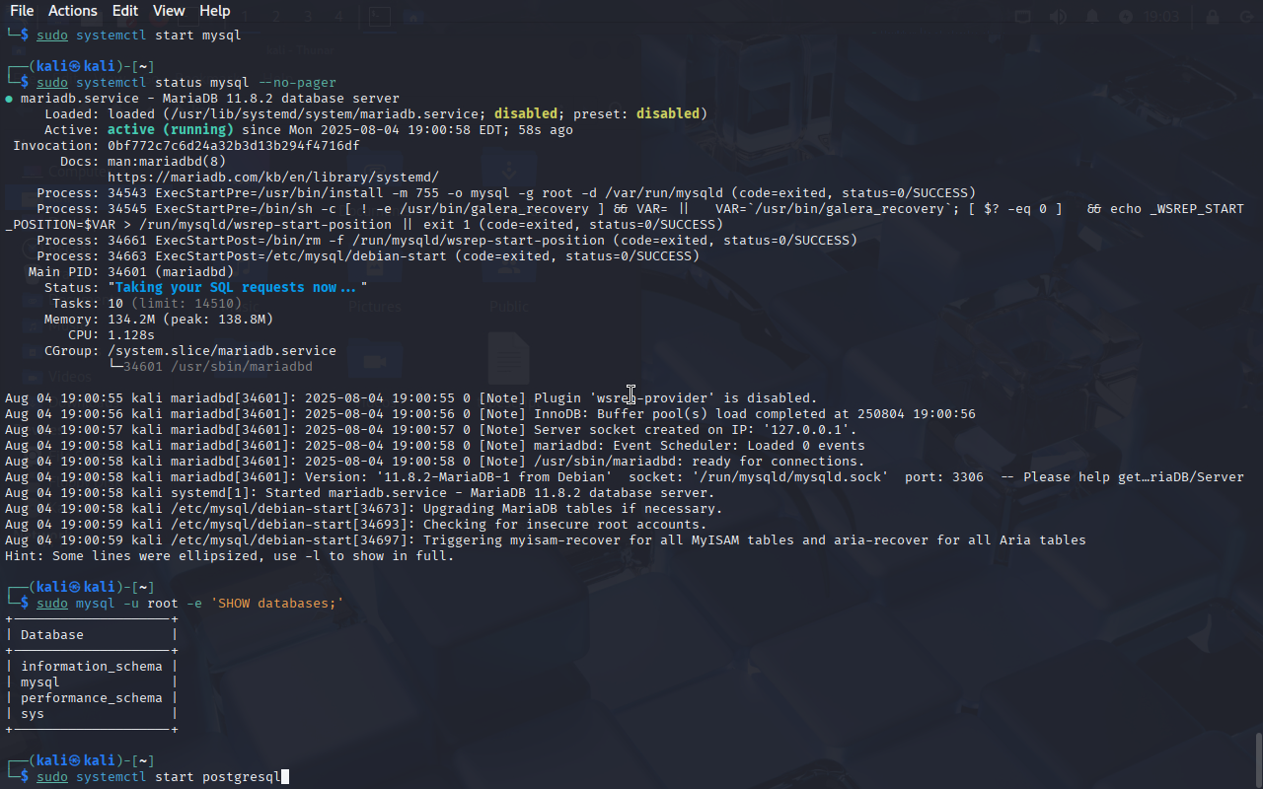Open the mariadb.com systemd docs URL
1263x789 pixels.
[273, 178]
